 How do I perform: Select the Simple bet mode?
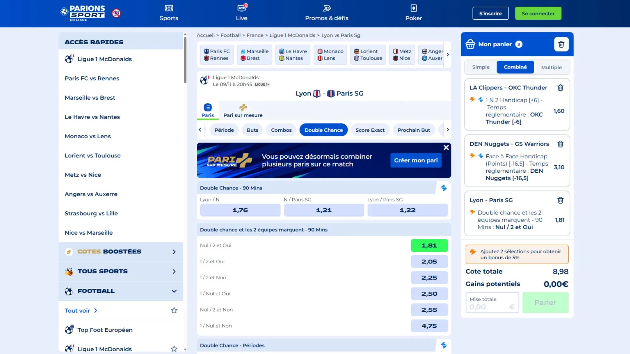click(x=481, y=67)
